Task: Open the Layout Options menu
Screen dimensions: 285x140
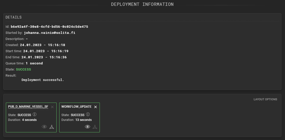Action: tap(265, 99)
